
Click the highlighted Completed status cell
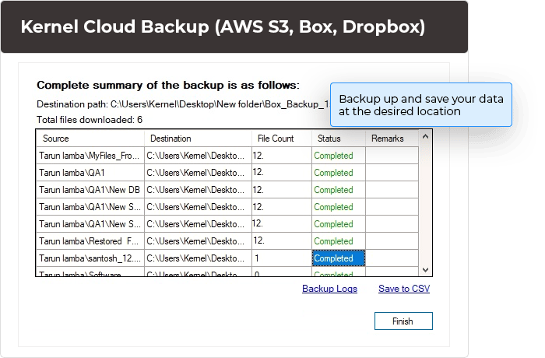point(339,258)
